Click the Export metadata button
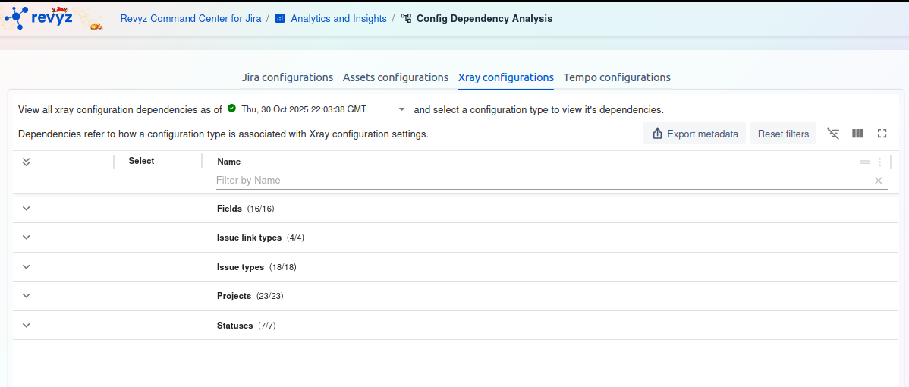909x387 pixels. 694,134
